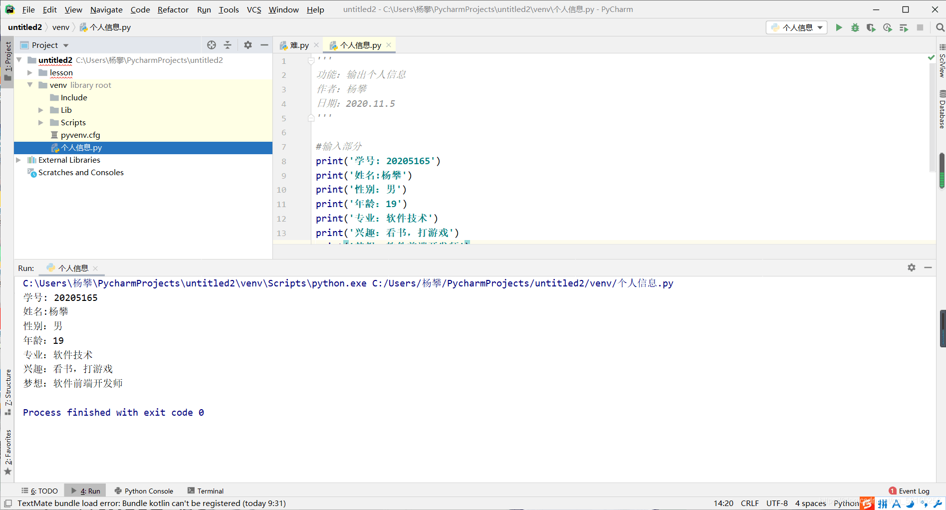Image resolution: width=946 pixels, height=510 pixels.
Task: Open the Favorites side tool window
Action: coord(7,452)
